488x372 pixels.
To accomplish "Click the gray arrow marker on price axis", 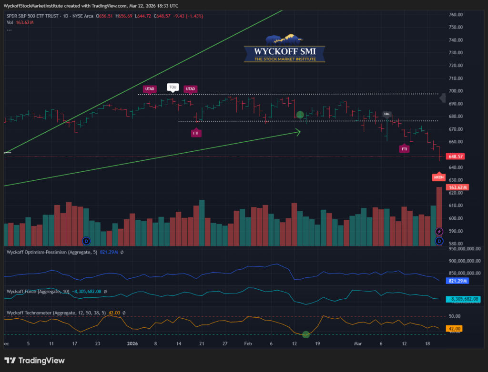I will pyautogui.click(x=443, y=98).
